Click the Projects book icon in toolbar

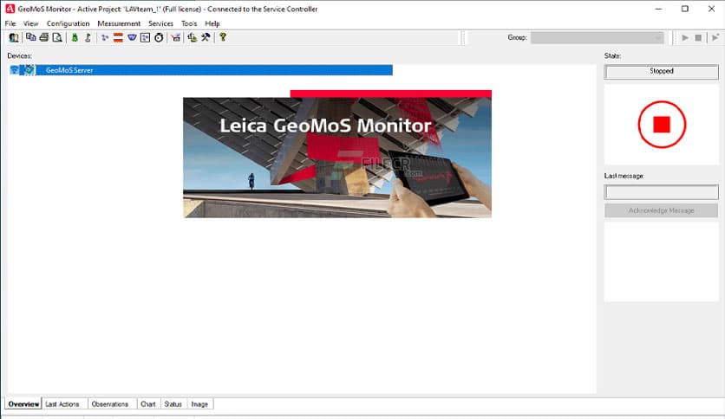tap(14, 38)
